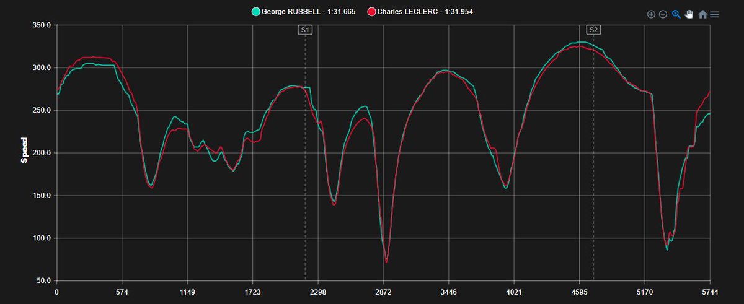The height and width of the screenshot is (304, 744).
Task: Click the S1 sector marker label
Action: pos(305,30)
